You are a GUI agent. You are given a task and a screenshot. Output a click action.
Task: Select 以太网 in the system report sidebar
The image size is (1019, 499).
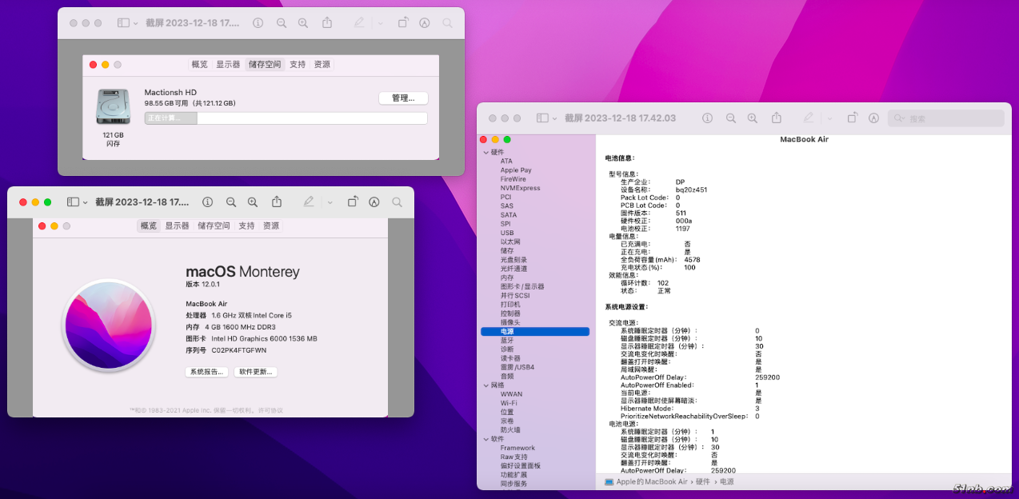coord(510,242)
